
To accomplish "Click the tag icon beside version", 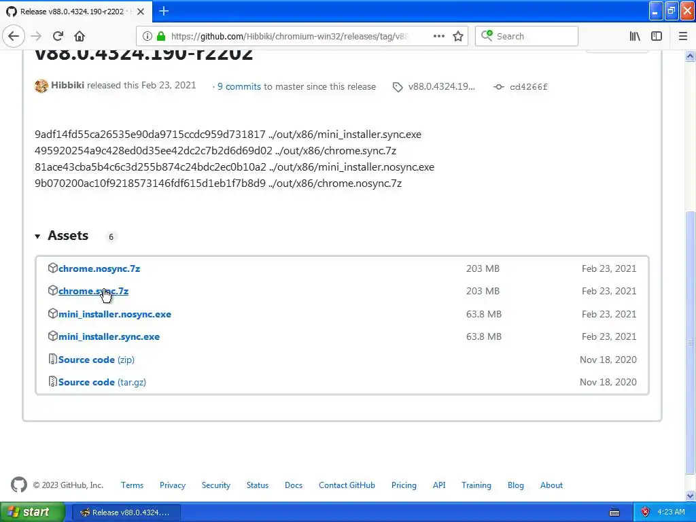I will point(398,87).
